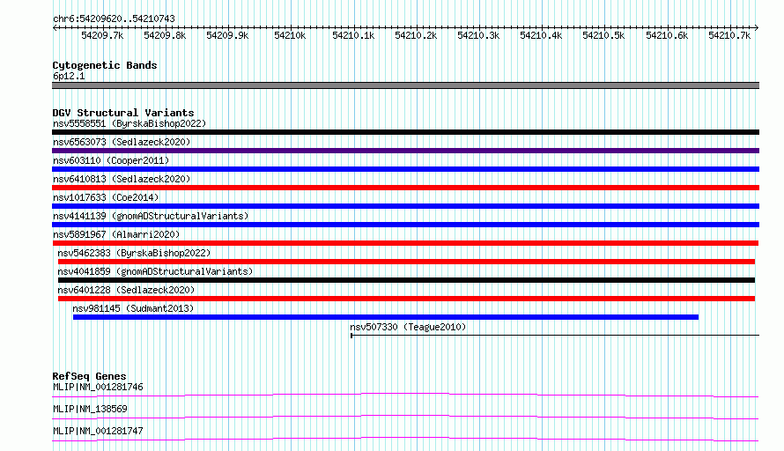Click the 54210.4k ruler position
Screen dimensions: 784x451
[x=541, y=35]
